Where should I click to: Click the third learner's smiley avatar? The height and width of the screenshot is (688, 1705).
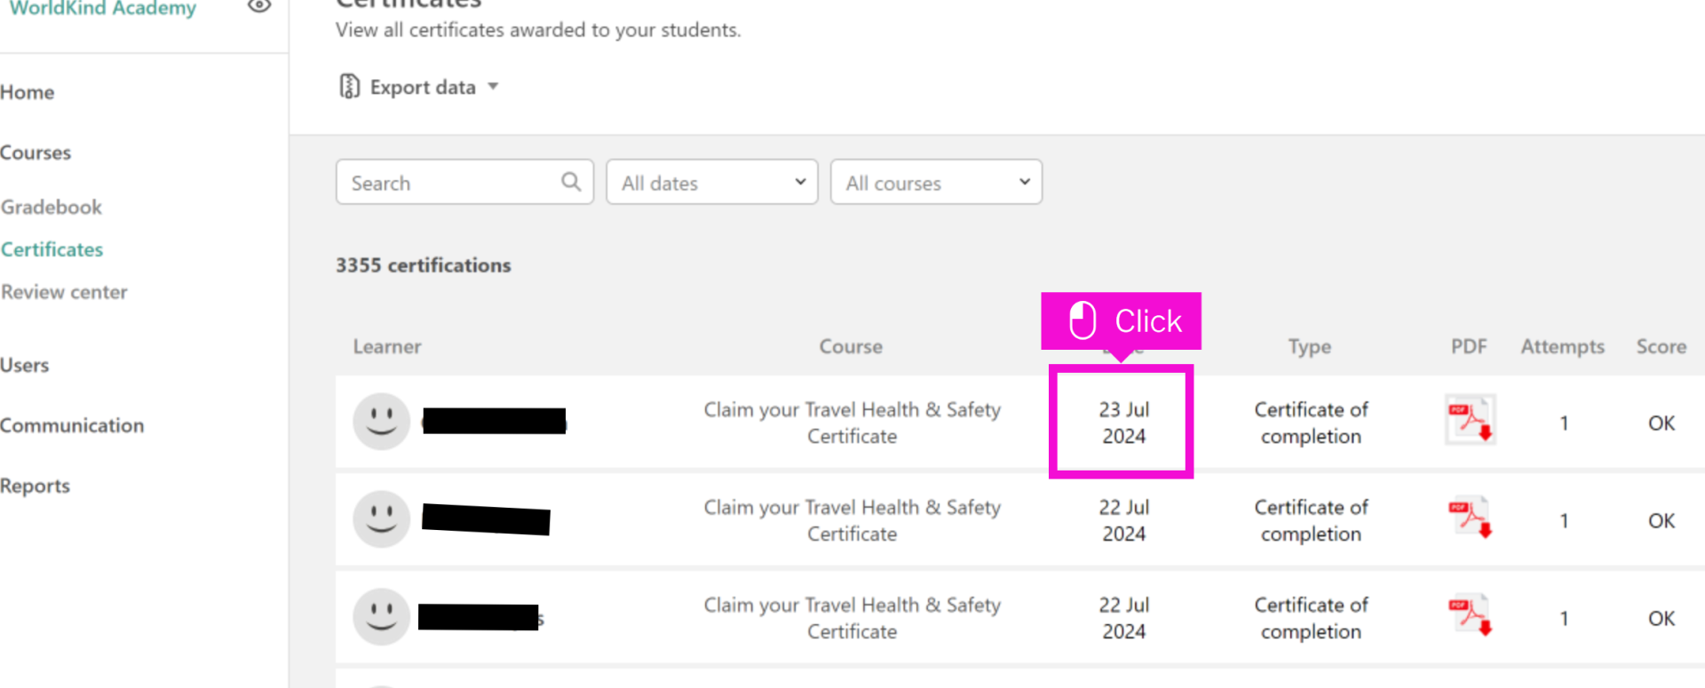tap(381, 617)
